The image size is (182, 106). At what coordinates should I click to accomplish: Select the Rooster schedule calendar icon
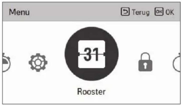(92, 54)
